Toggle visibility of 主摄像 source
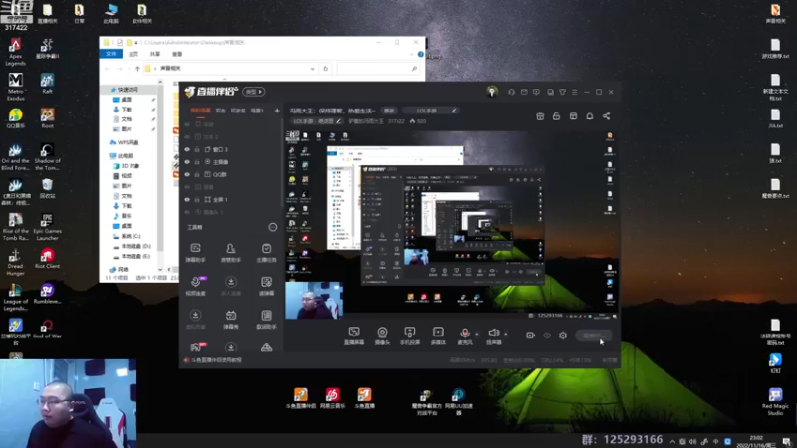 187,162
